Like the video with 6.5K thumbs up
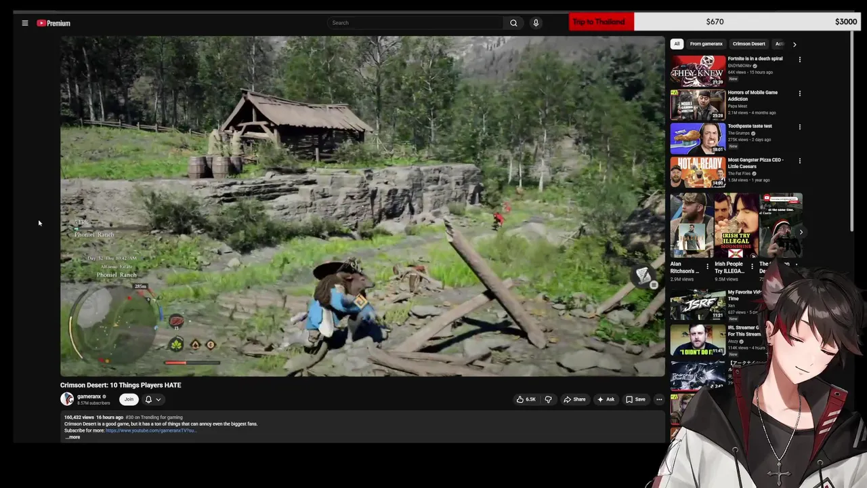The width and height of the screenshot is (867, 488). tap(526, 399)
